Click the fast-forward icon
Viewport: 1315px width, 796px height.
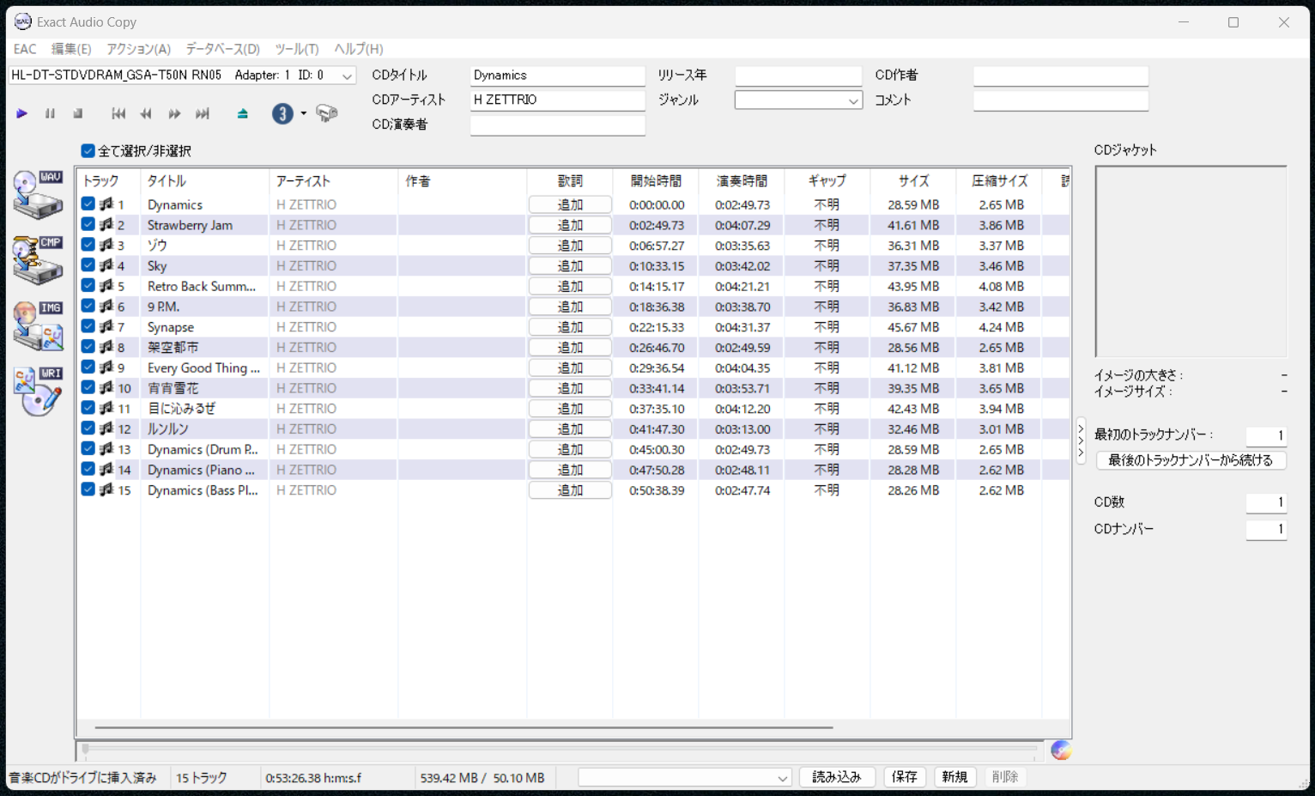pos(174,113)
